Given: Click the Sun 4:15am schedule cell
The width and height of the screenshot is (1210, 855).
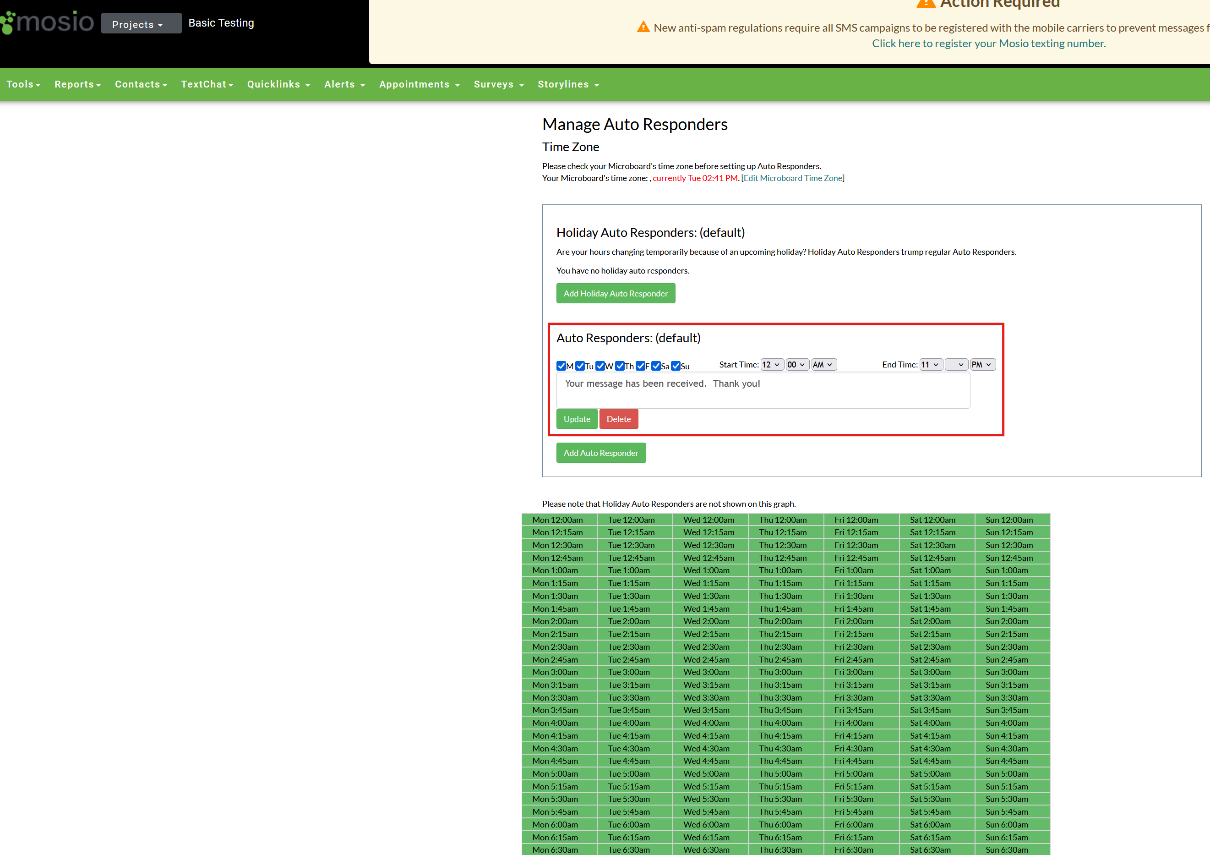Looking at the screenshot, I should coord(1012,736).
